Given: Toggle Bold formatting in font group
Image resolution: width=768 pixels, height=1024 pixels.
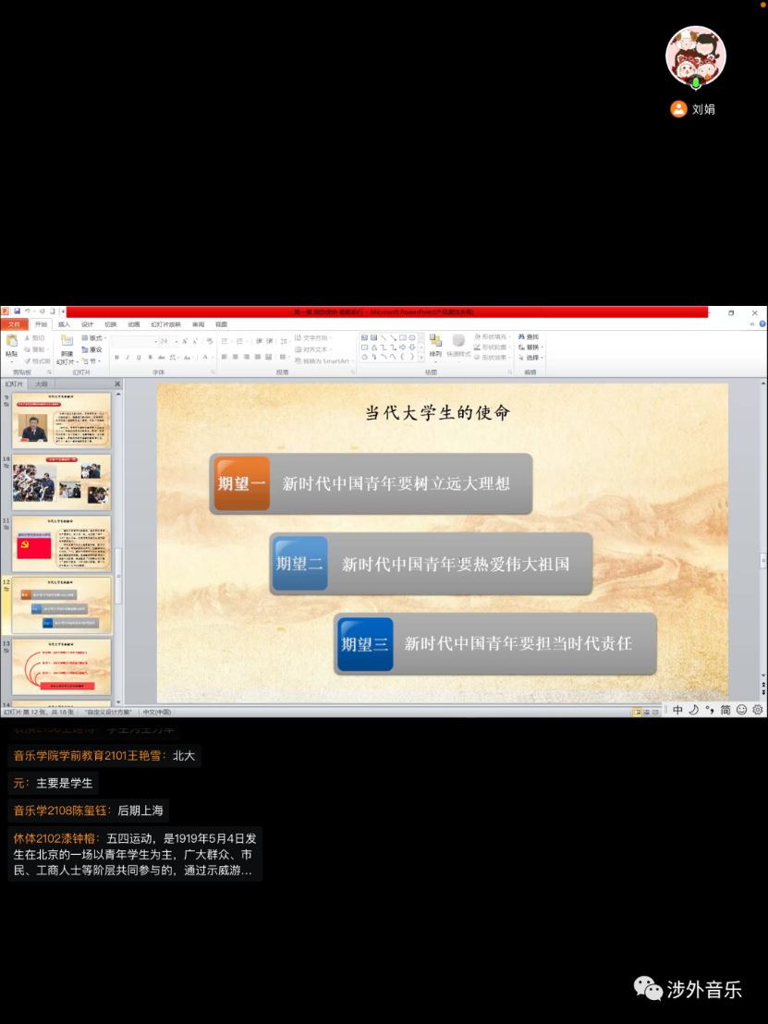Looking at the screenshot, I should [x=116, y=357].
